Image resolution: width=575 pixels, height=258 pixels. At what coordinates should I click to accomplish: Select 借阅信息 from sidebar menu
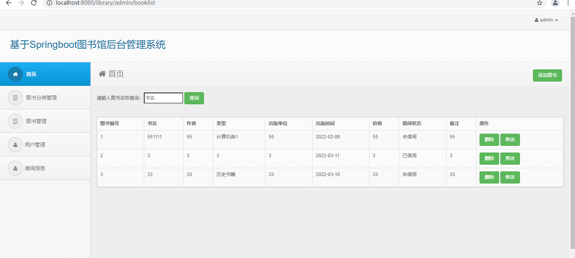coord(35,168)
